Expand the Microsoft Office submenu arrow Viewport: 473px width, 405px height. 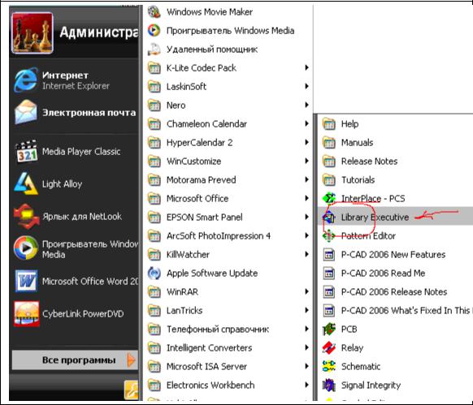[x=306, y=198]
